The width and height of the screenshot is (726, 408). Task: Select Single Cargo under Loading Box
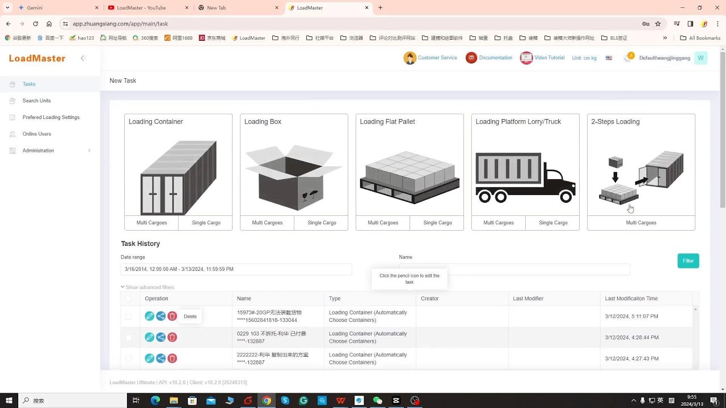(x=322, y=223)
